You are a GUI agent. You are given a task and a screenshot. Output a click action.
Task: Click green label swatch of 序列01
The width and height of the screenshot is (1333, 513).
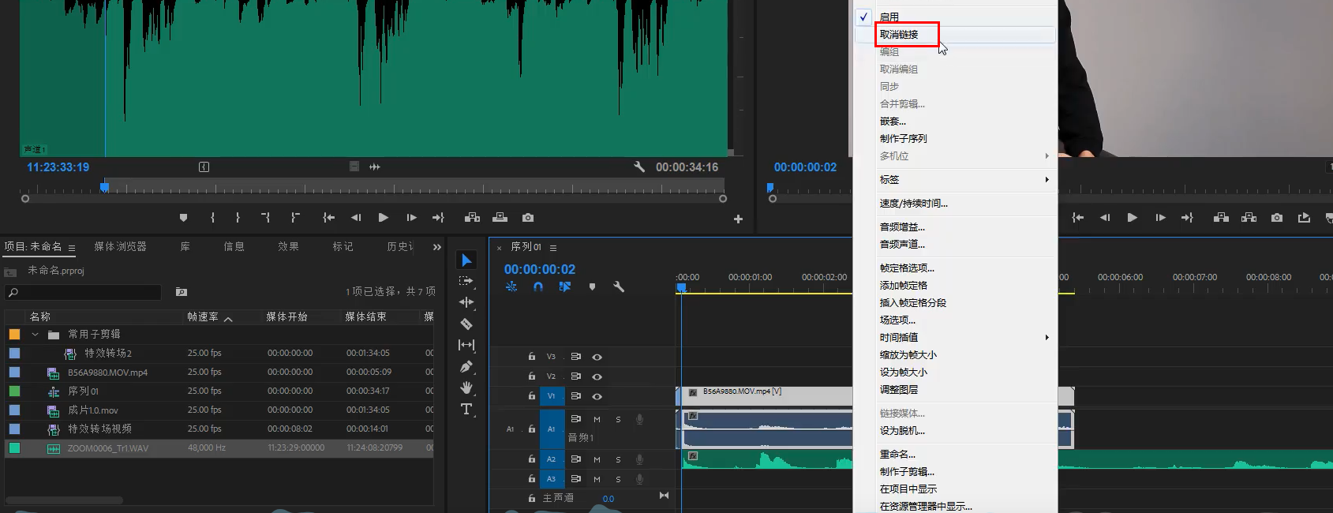14,391
